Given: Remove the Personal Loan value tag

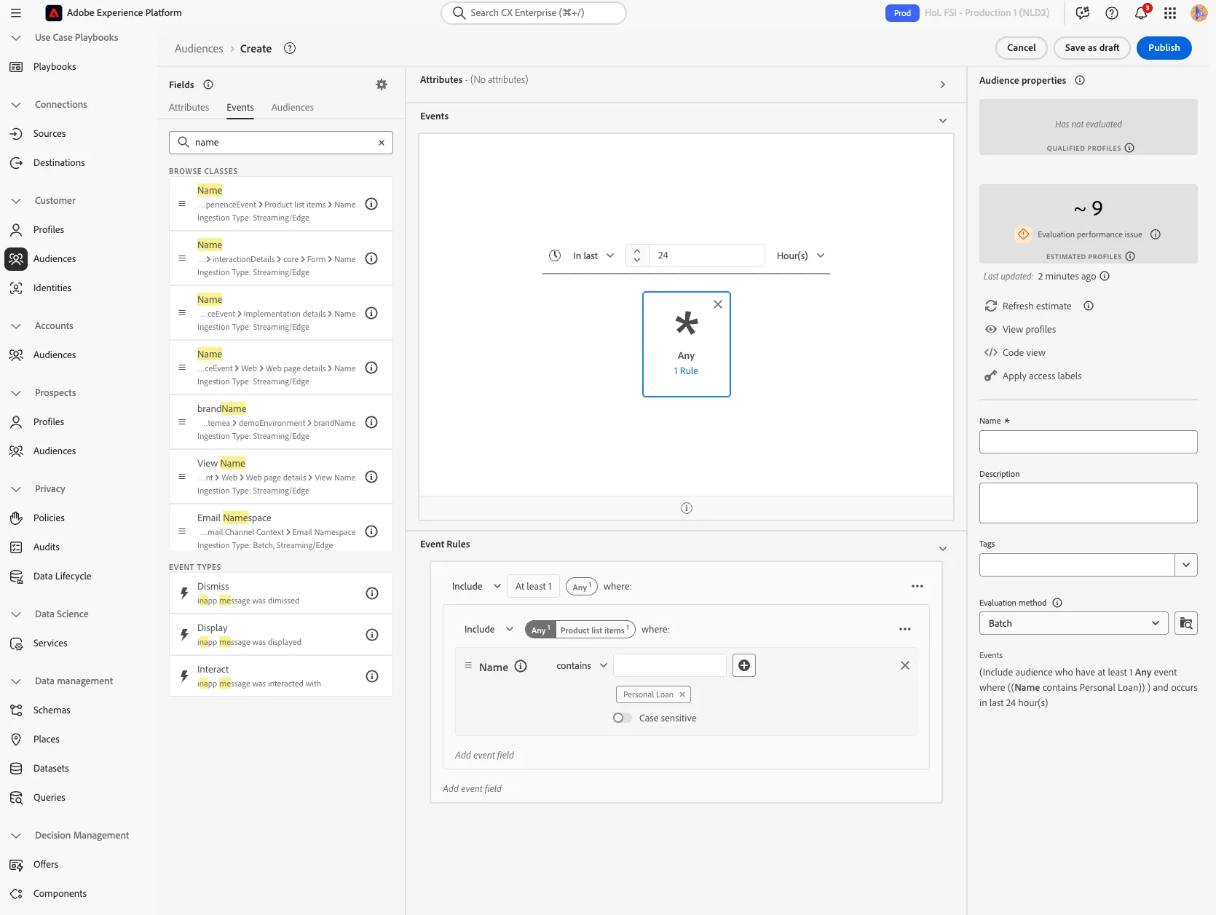Looking at the screenshot, I should 682,694.
